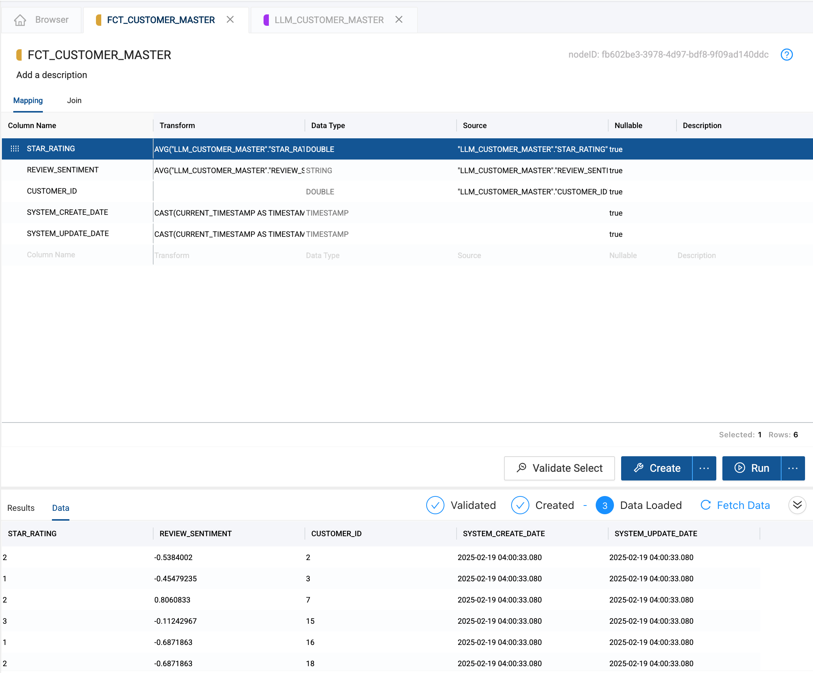Click the Fetch Data refresh icon
The height and width of the screenshot is (673, 813).
(x=705, y=505)
